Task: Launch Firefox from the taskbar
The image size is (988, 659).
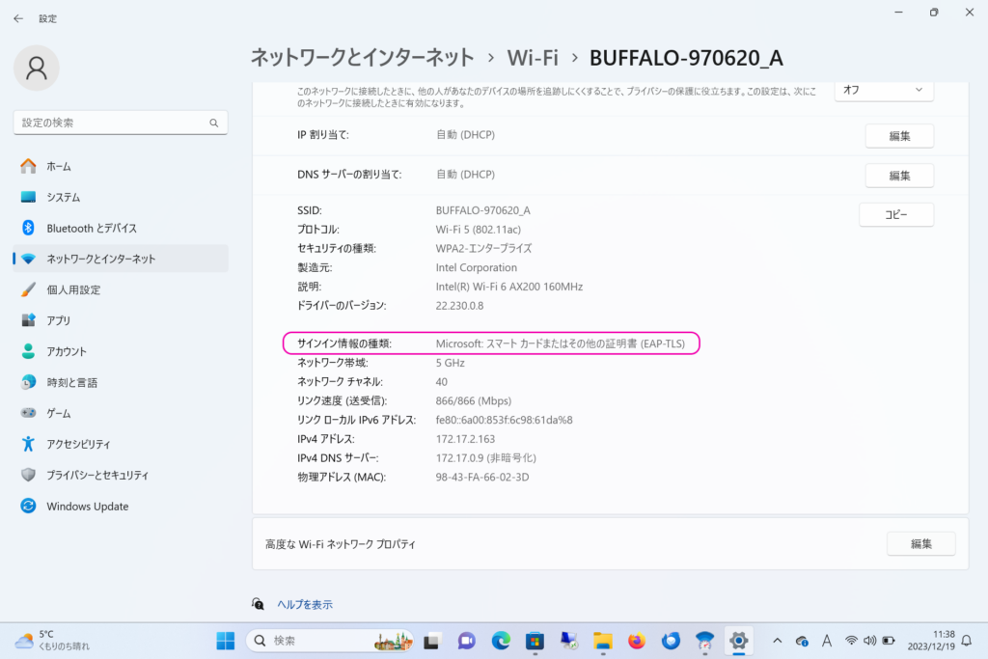Action: [637, 642]
